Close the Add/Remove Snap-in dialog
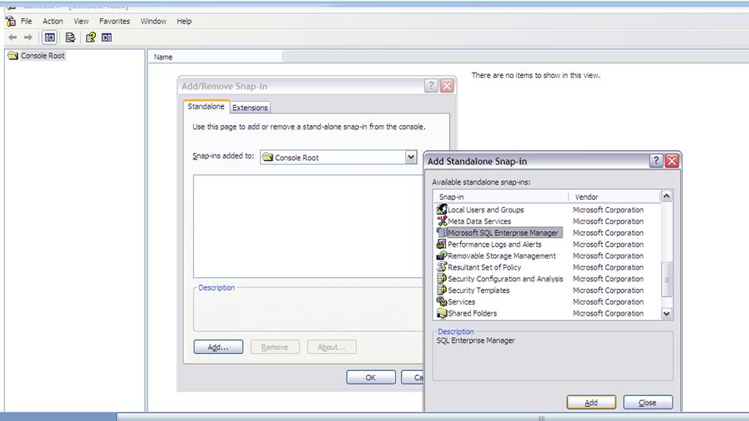Image resolution: width=749 pixels, height=421 pixels. pyautogui.click(x=447, y=86)
